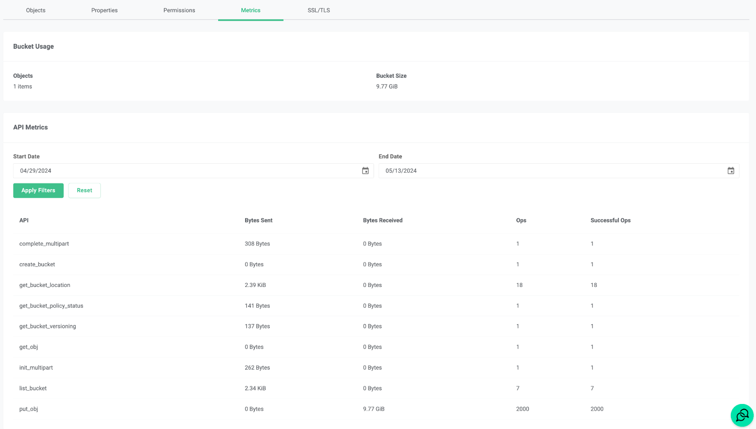Screen dimensions: 756x429
Task: Select the Metrics tab
Action: coord(250,10)
